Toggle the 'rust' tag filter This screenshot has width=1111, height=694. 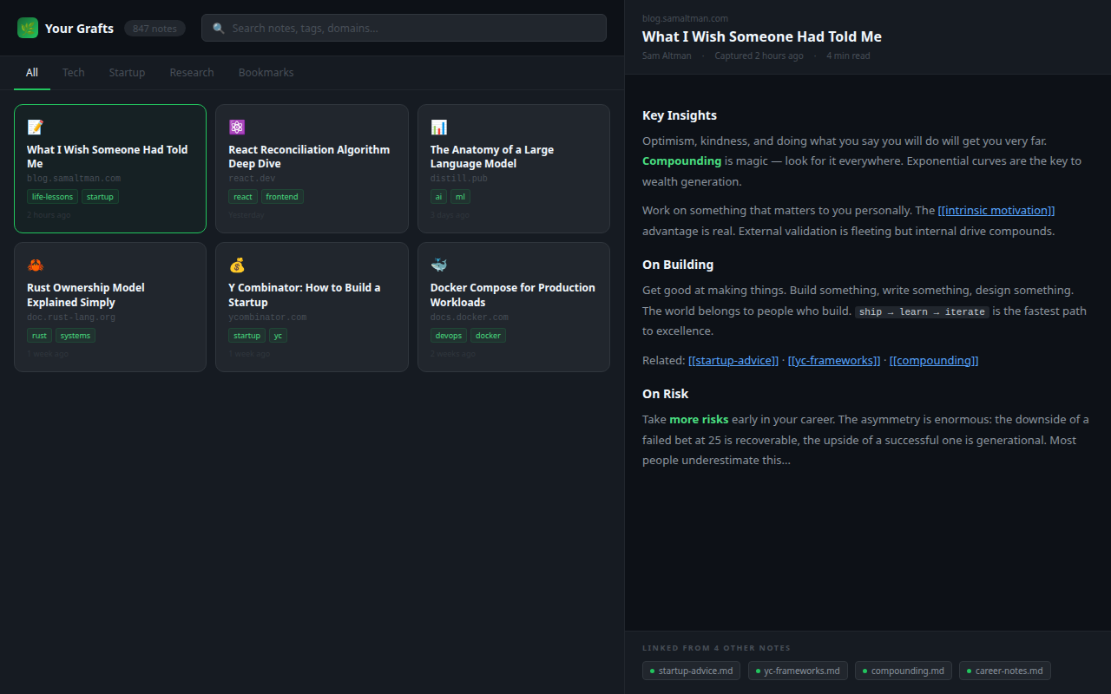coord(39,335)
